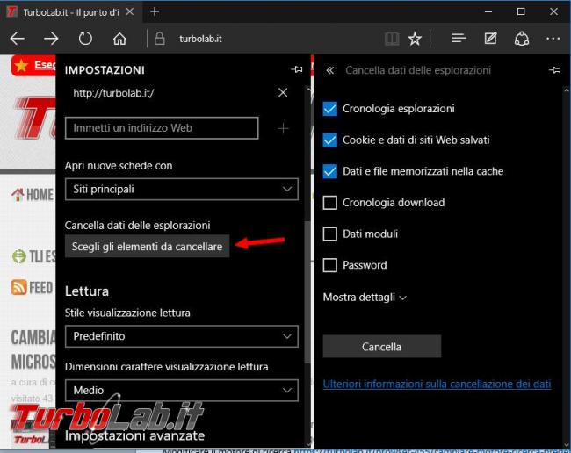The width and height of the screenshot is (571, 453).
Task: Click Scegli gli elementi da cancellare button
Action: [x=147, y=247]
